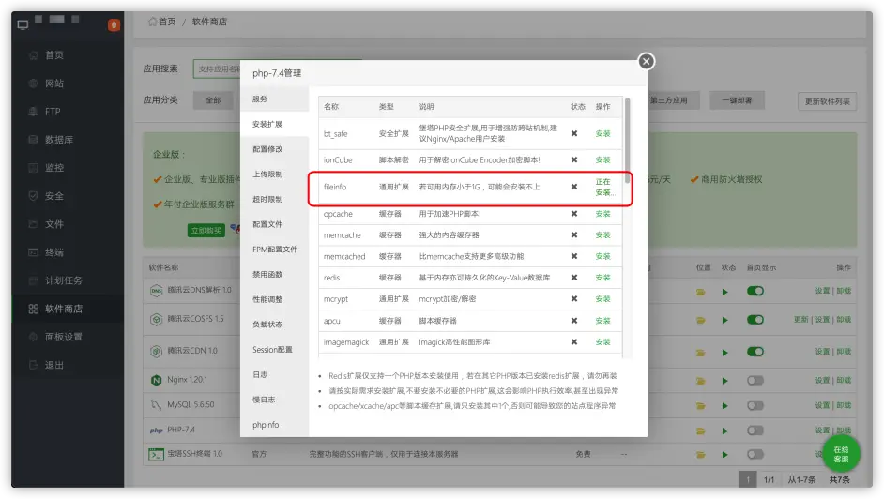Go to 首页 in sidebar
Viewport: 884px width, 499px height.
[x=54, y=55]
